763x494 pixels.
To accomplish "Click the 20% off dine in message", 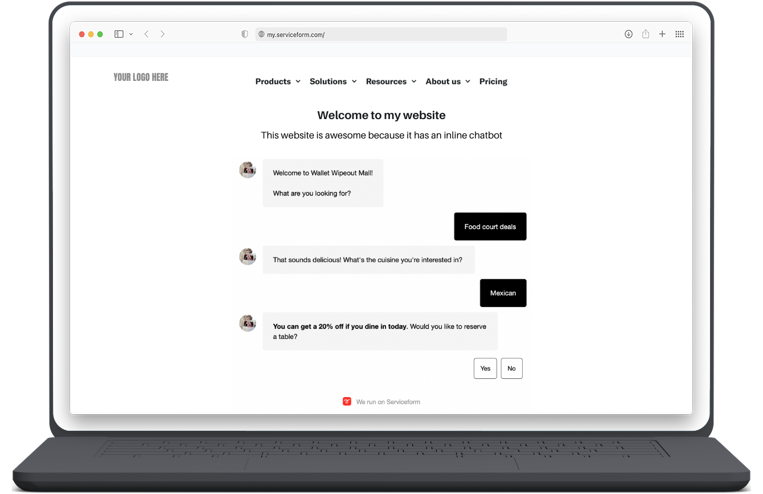I will 380,331.
